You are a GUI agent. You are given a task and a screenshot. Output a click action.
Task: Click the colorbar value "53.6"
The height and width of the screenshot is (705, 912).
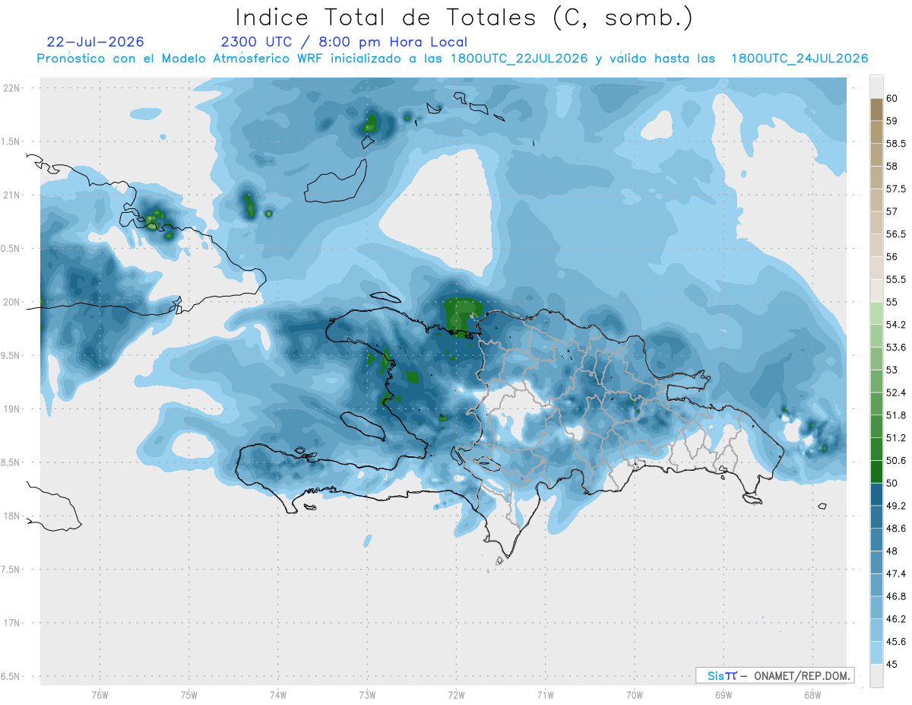point(896,348)
